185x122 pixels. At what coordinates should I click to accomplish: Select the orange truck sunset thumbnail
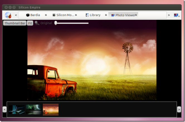[x=51, y=109]
